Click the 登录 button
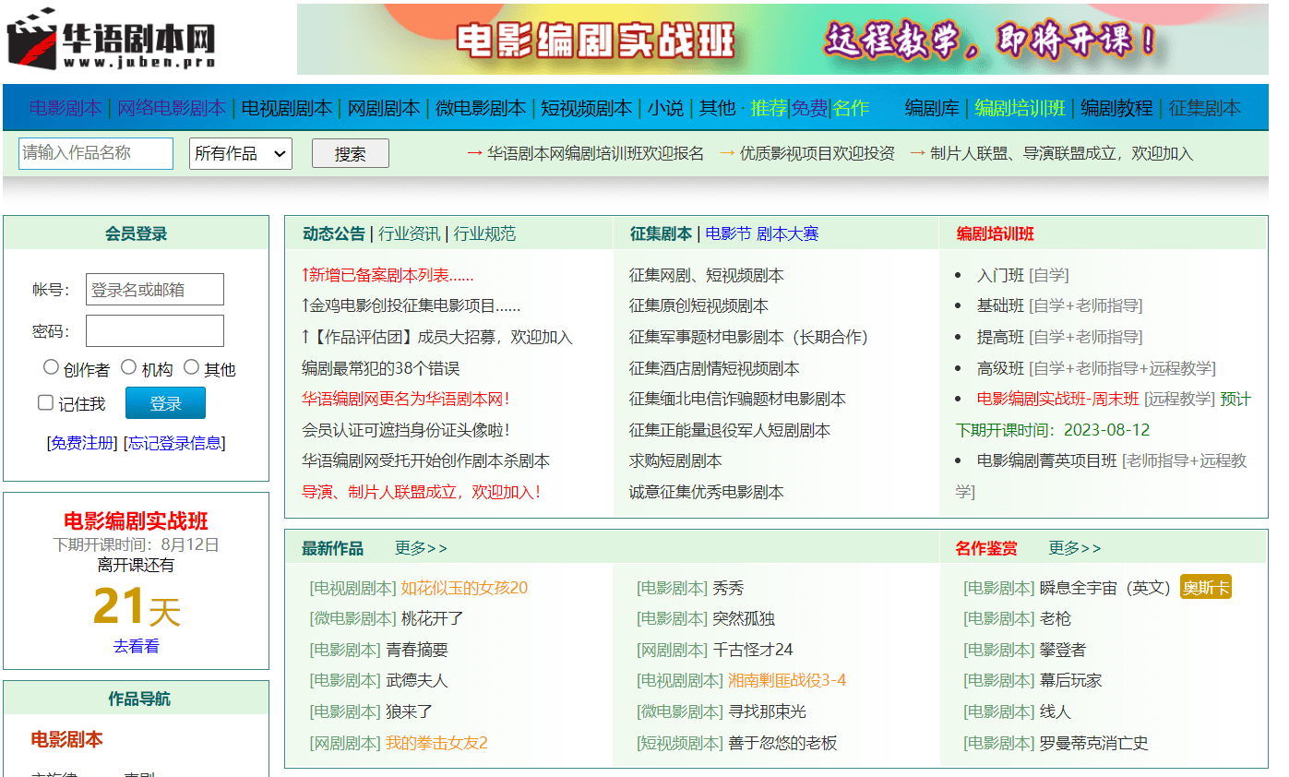 [165, 402]
